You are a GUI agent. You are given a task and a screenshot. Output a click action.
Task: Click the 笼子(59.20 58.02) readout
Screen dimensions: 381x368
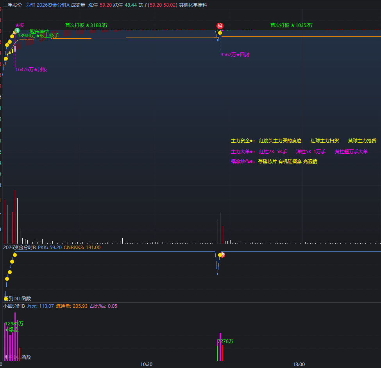coord(158,5)
